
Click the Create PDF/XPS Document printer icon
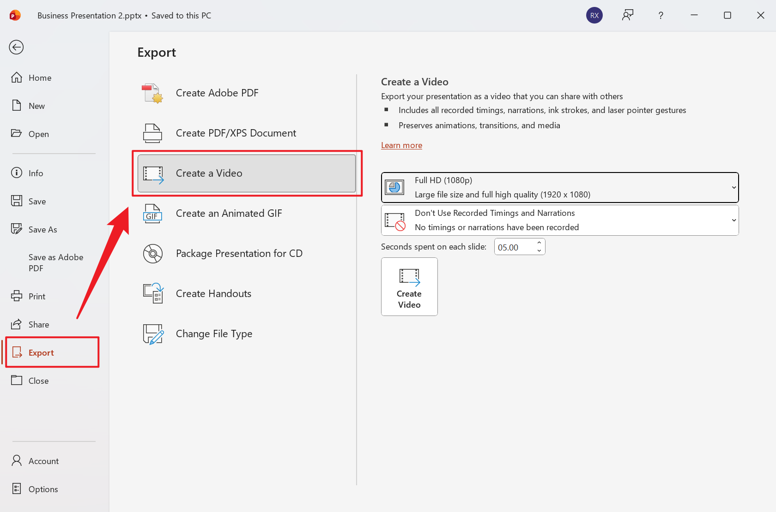152,133
